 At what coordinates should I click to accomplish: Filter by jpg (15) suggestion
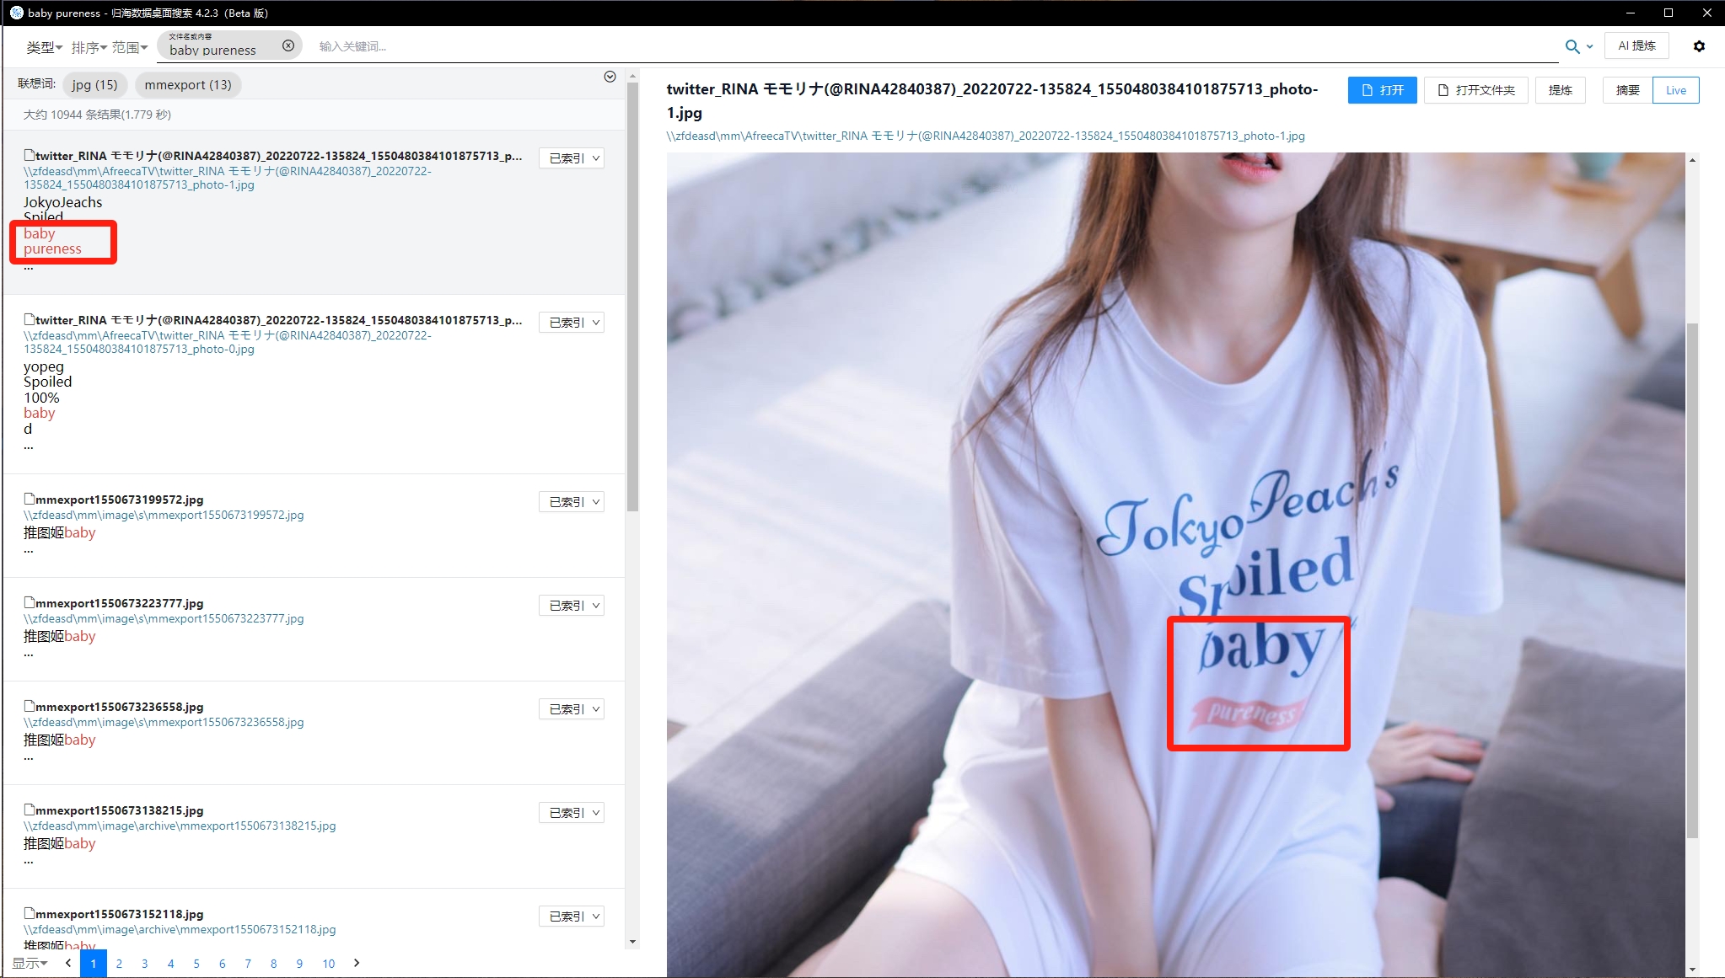tap(94, 84)
